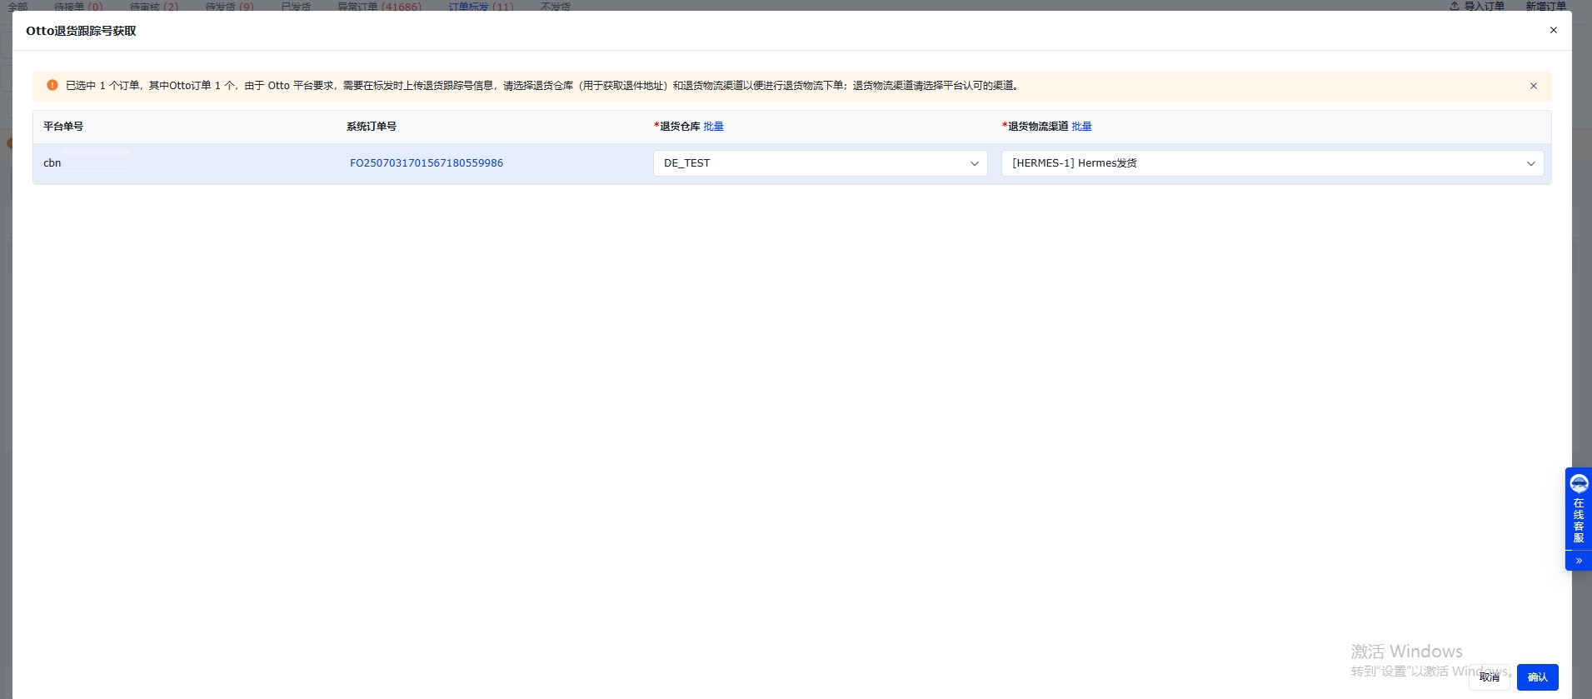This screenshot has width=1592, height=699.
Task: Click the orange warning icon in banner
Action: click(52, 85)
